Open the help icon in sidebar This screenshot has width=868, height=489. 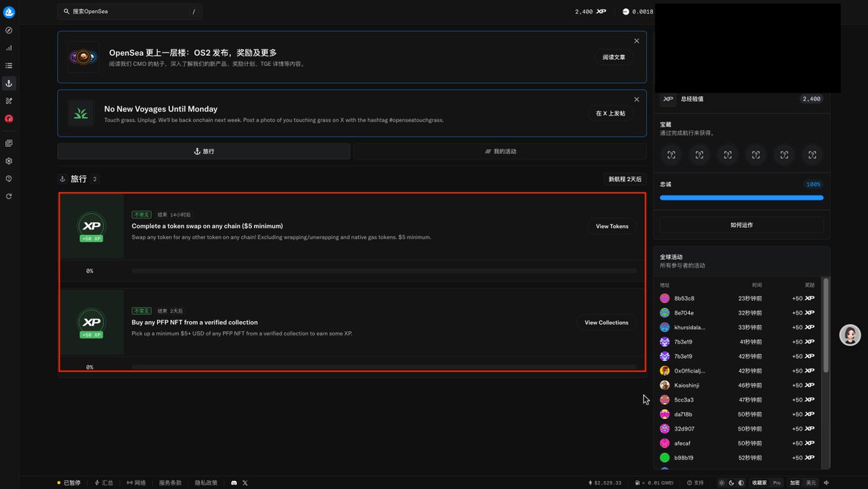click(9, 179)
